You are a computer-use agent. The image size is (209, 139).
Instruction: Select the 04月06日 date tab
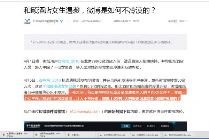pyautogui.click(x=165, y=126)
